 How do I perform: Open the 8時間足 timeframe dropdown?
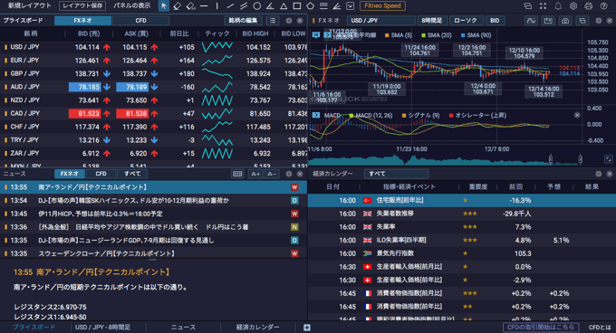pos(432,21)
